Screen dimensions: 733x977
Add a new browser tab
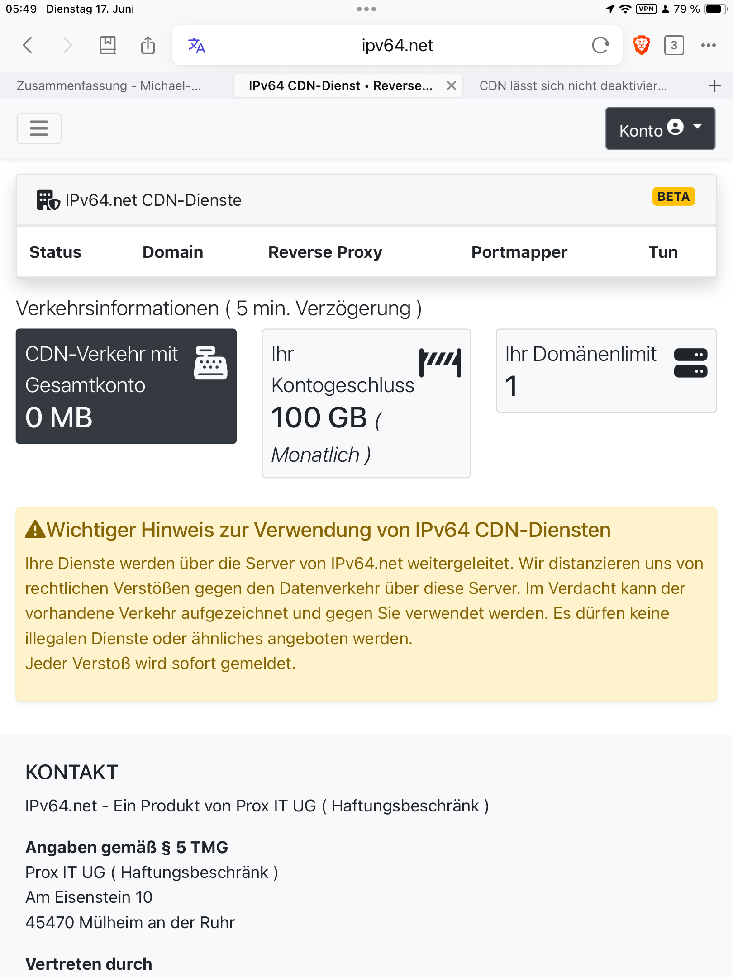pos(714,86)
